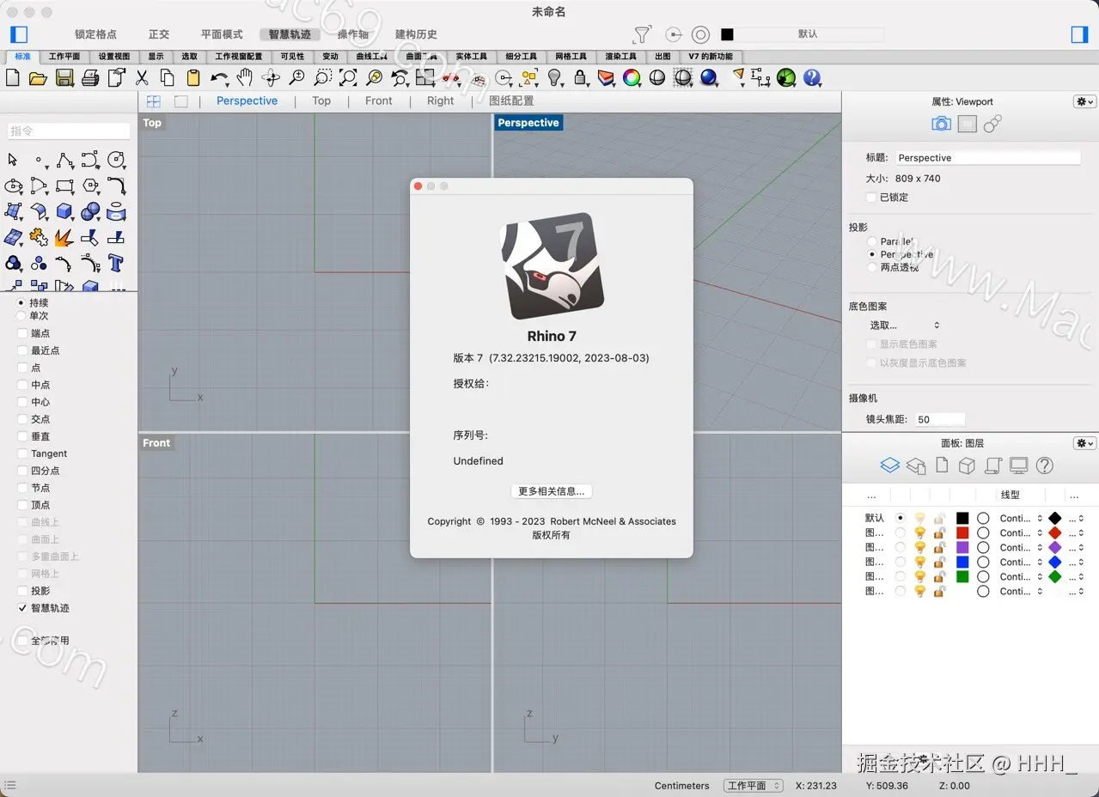Click the red color swatch in layers list
Screen dimensions: 1099x797
pyautogui.click(x=962, y=533)
